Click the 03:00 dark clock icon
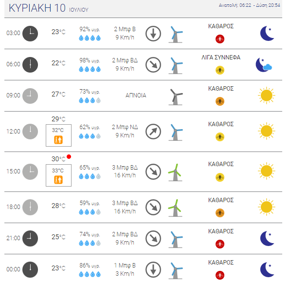Image resolution: width=290 pixels, height=285 pixels. click(30, 34)
